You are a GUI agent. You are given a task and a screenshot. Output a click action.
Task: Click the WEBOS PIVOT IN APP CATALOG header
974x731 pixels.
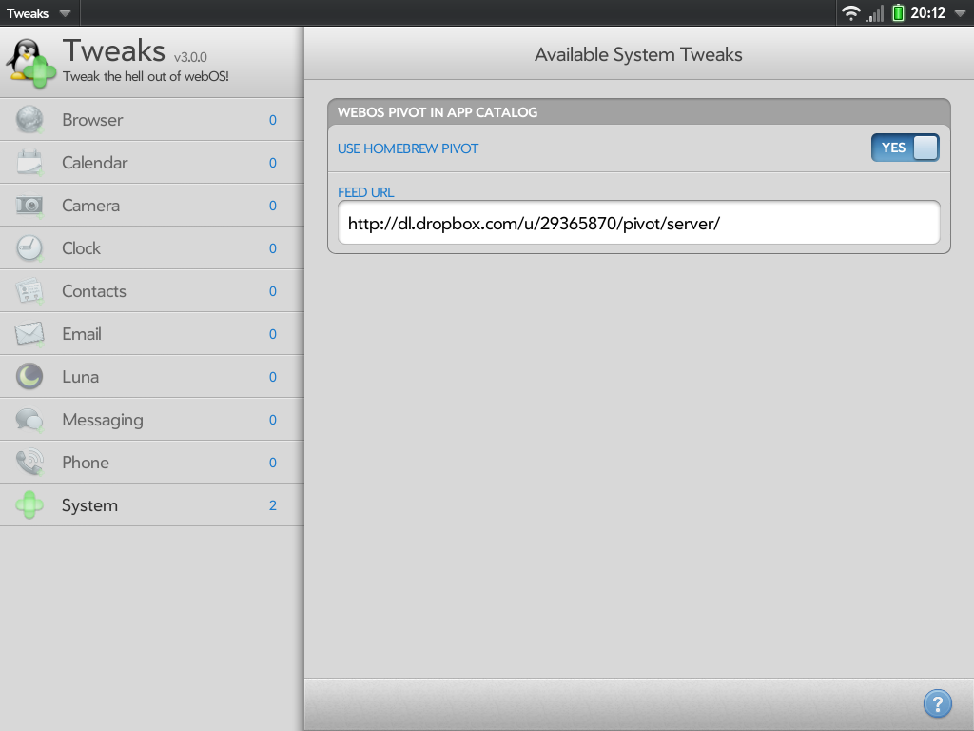coord(438,112)
